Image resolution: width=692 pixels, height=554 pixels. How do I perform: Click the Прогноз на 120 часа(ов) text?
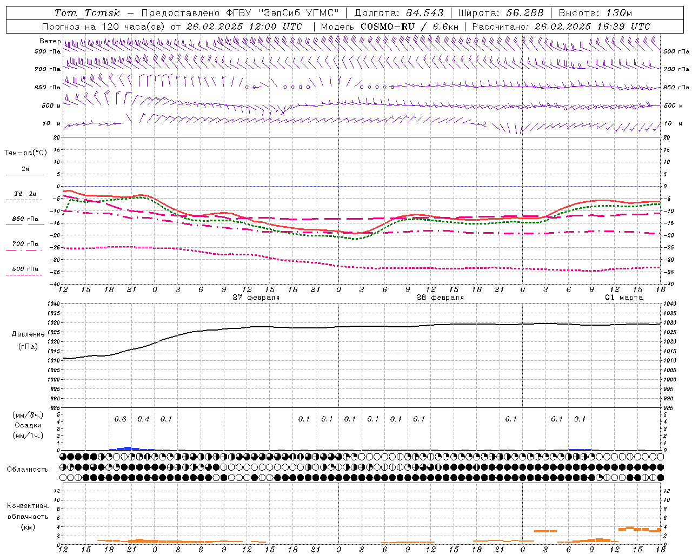(x=104, y=27)
